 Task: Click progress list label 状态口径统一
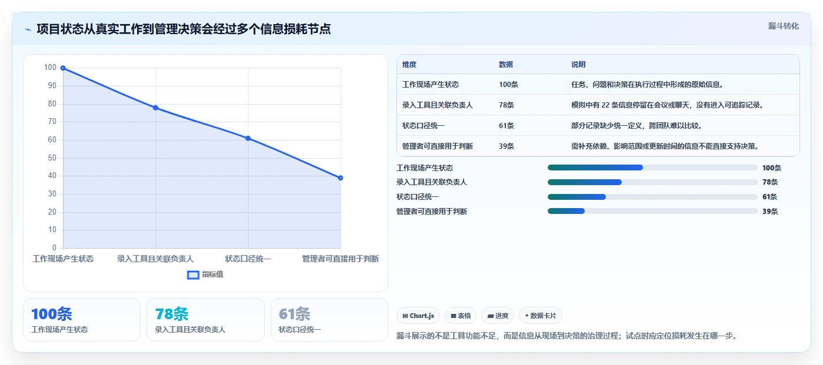click(418, 197)
